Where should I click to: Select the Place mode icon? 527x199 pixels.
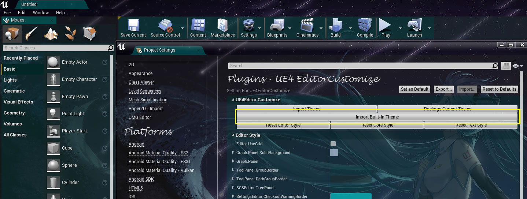pyautogui.click(x=12, y=34)
